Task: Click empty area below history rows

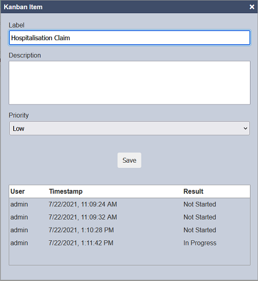Action: point(129,257)
